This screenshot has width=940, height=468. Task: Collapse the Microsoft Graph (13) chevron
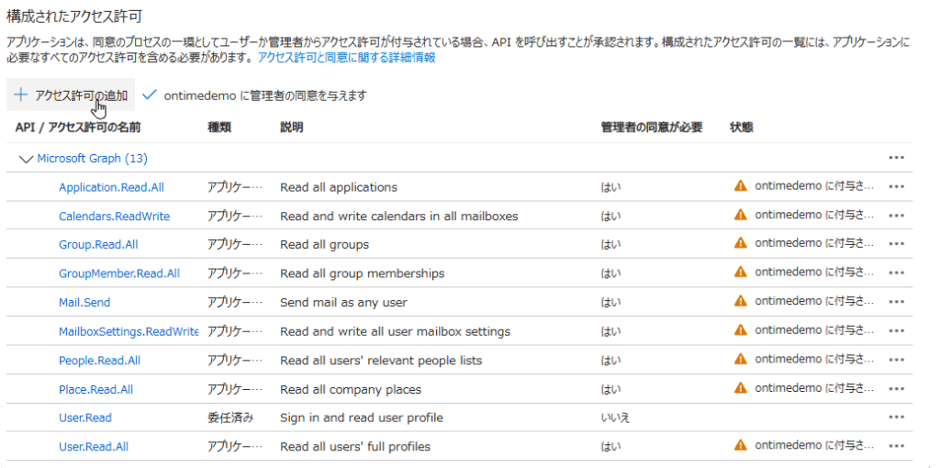[26, 159]
